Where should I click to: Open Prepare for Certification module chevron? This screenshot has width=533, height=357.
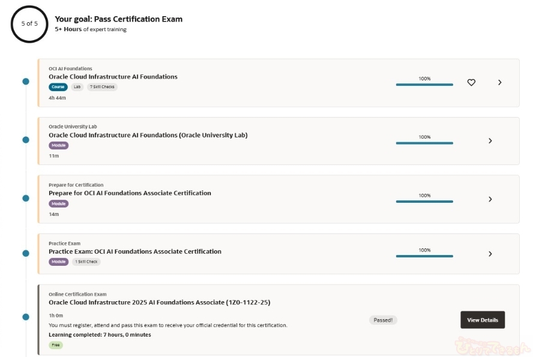click(x=490, y=199)
